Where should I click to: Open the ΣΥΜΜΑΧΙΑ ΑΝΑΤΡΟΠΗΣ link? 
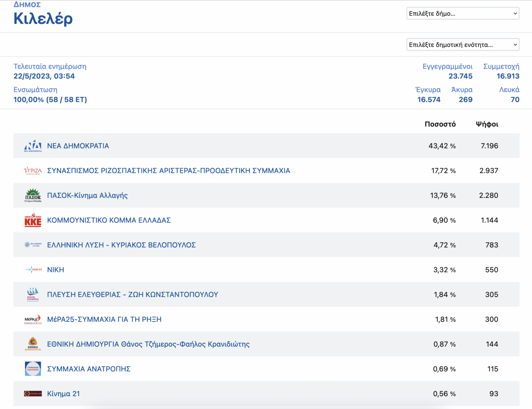pos(89,369)
